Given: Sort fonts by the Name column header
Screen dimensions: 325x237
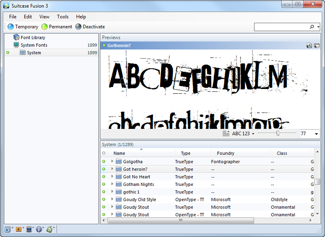Looking at the screenshot, I should point(141,153).
